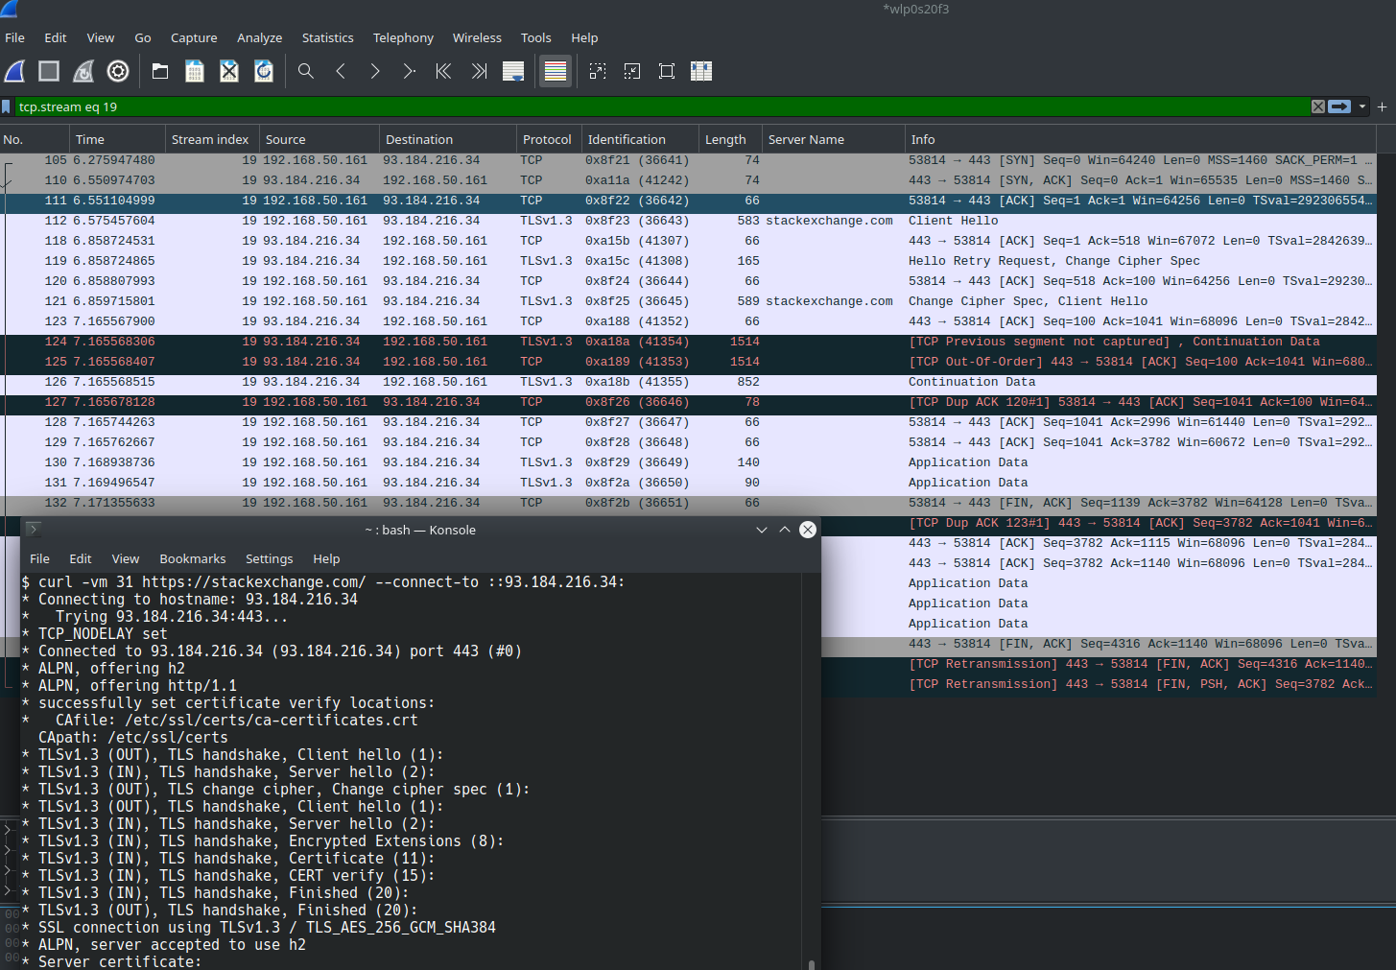Open Wireshark View menu

click(x=101, y=37)
